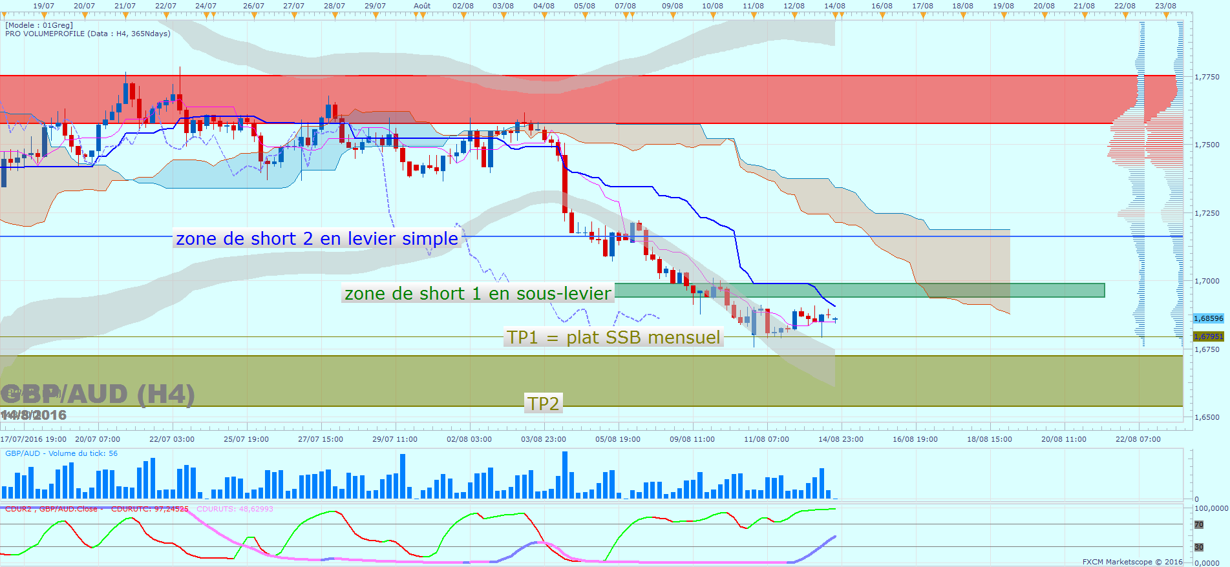Image resolution: width=1230 pixels, height=567 pixels.
Task: Click the "11/08 07:00" time axis label
Action: pos(767,439)
